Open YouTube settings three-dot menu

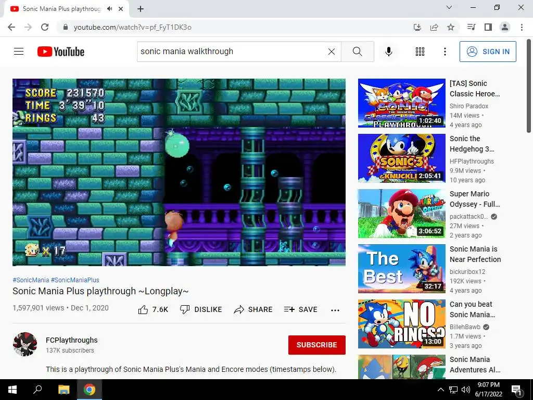point(445,52)
